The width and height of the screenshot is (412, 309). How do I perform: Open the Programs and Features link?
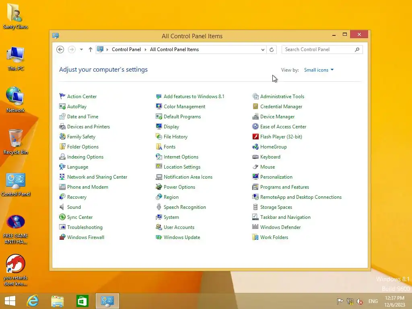284,187
